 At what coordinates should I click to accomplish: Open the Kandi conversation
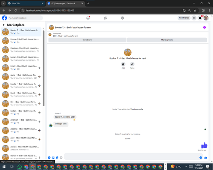pos(21,95)
